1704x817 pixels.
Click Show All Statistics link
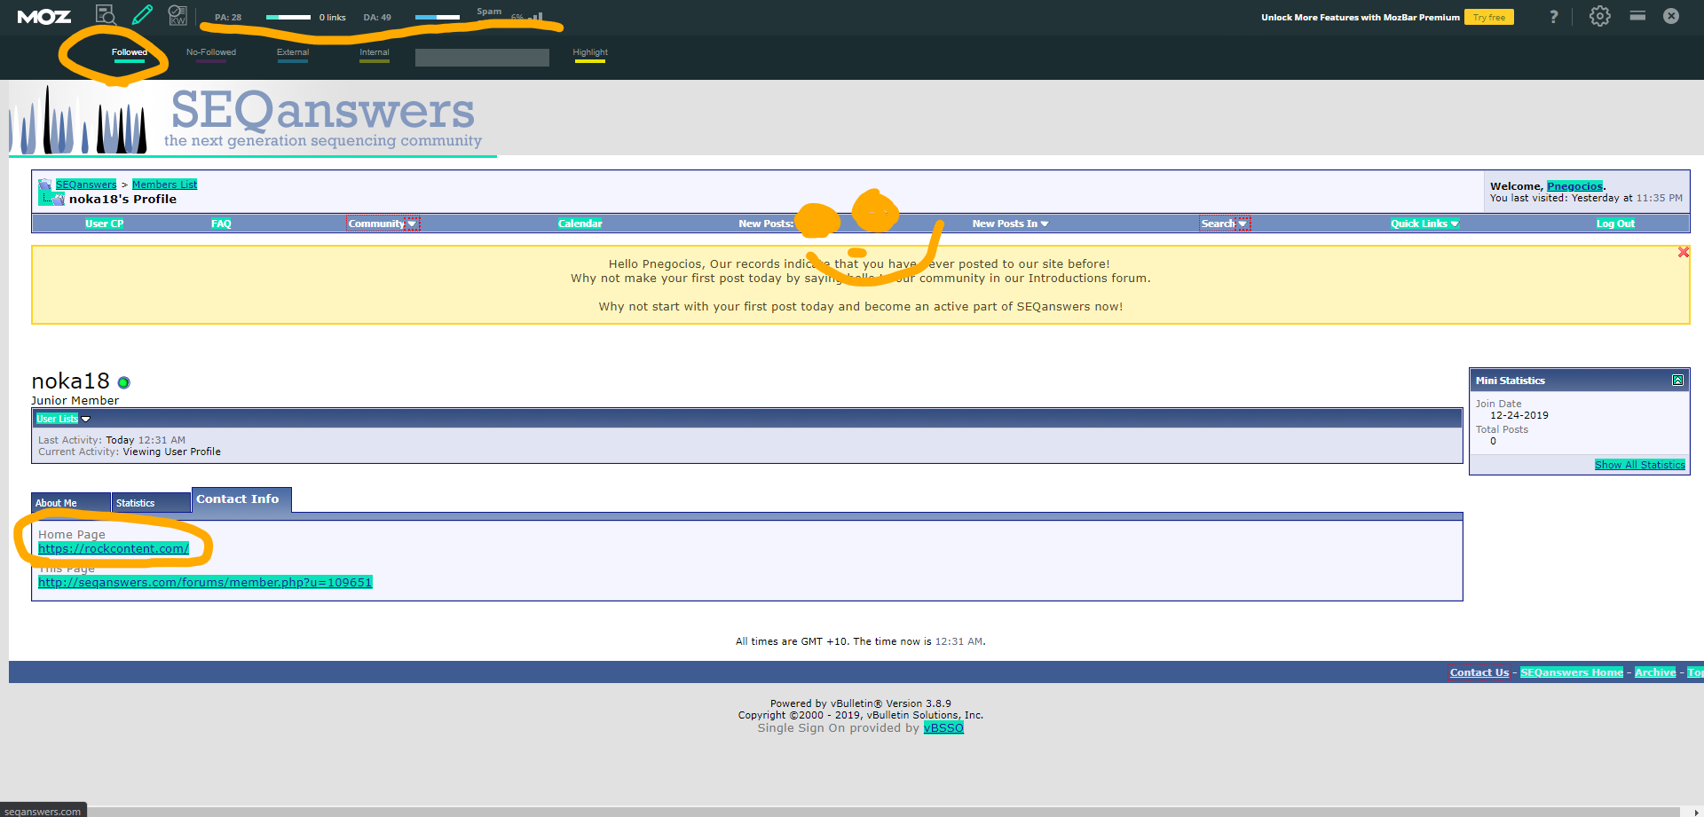[1640, 465]
